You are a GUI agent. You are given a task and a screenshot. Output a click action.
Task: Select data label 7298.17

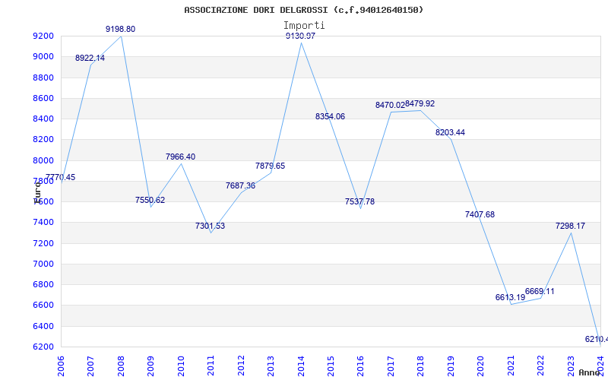click(x=571, y=226)
